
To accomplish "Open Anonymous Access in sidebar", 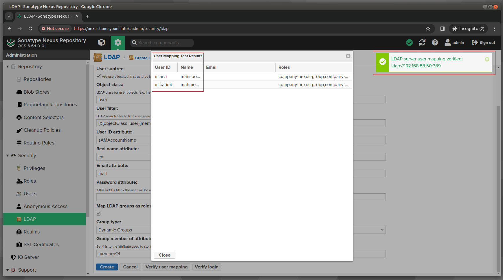I will click(x=45, y=206).
